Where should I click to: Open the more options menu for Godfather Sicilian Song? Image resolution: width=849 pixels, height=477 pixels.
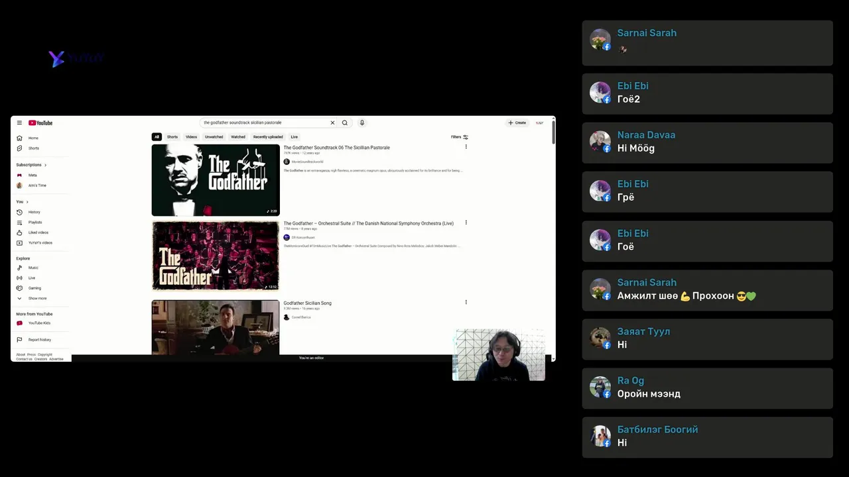(466, 302)
